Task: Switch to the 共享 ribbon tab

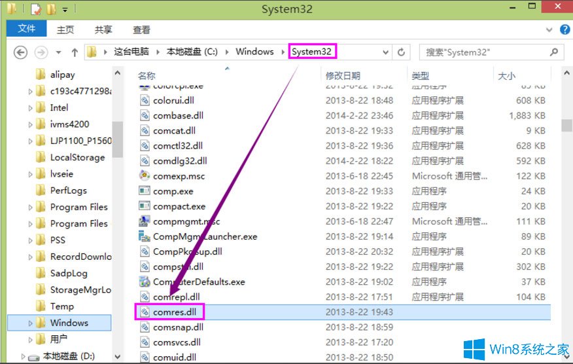Action: click(x=103, y=29)
